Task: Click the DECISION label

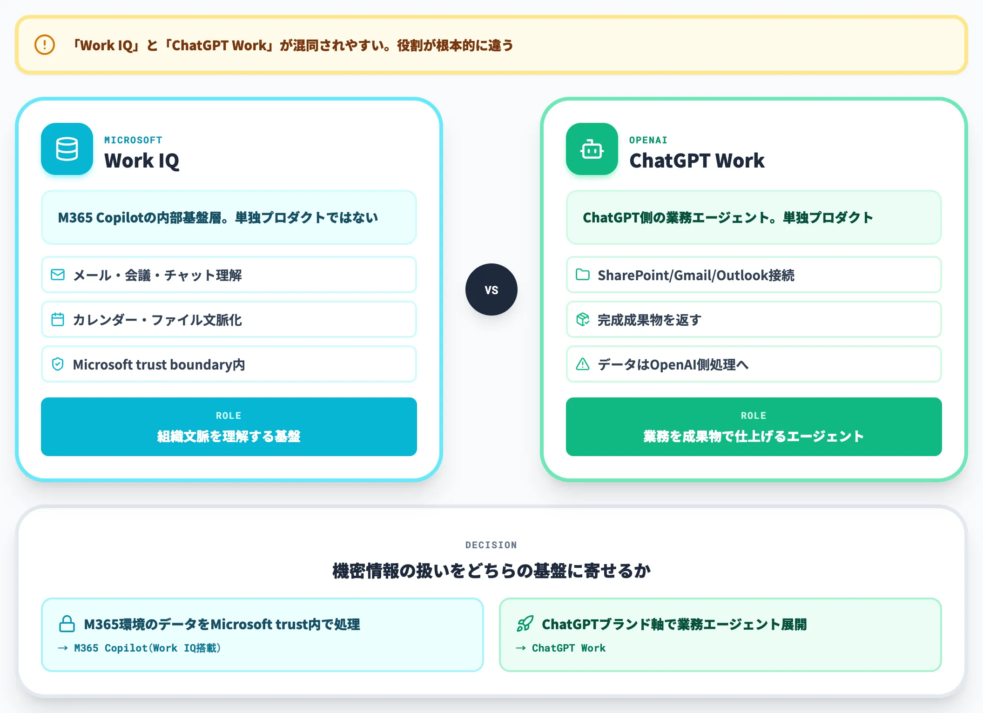Action: pos(491,545)
